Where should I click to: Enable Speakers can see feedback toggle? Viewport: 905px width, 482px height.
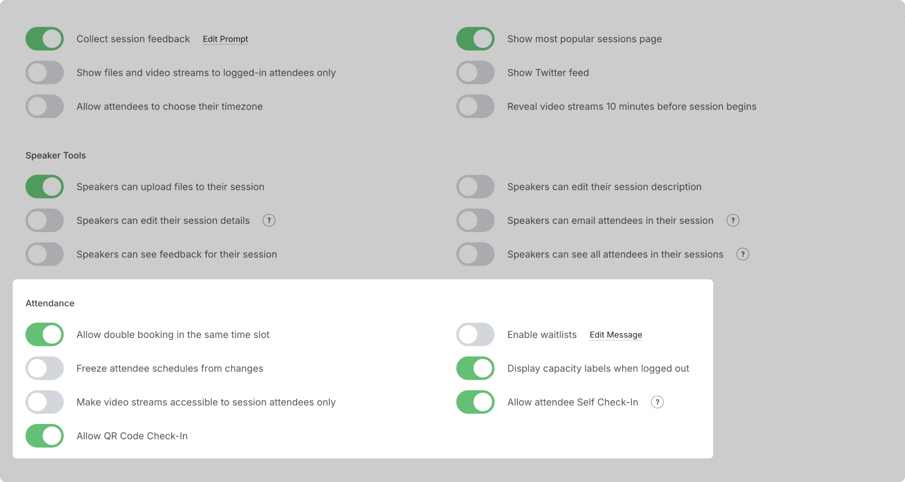pos(45,254)
